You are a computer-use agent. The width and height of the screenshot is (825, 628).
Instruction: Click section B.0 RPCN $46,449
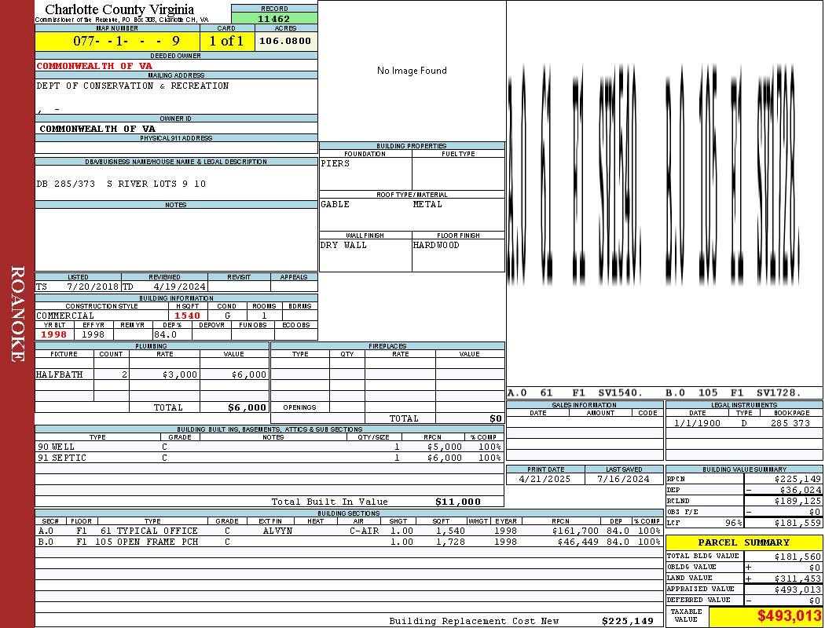pyautogui.click(x=577, y=542)
